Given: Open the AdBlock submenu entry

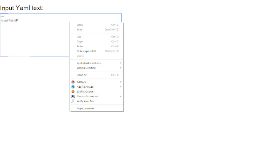Looking at the screenshot, I should pyautogui.click(x=96, y=82).
